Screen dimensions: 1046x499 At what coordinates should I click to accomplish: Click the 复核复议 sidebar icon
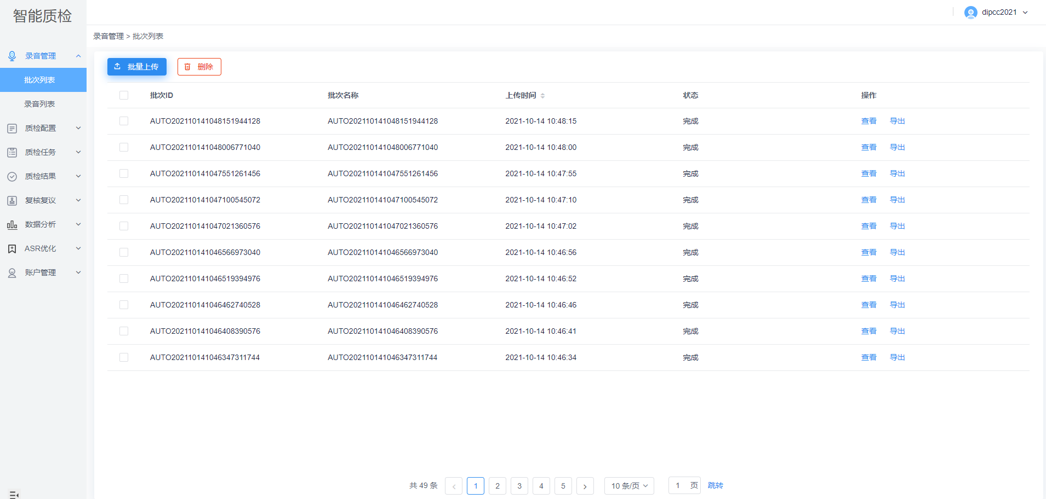[12, 201]
